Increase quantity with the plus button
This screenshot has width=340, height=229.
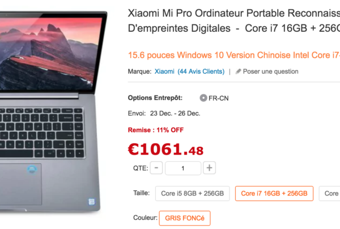[x=209, y=168]
